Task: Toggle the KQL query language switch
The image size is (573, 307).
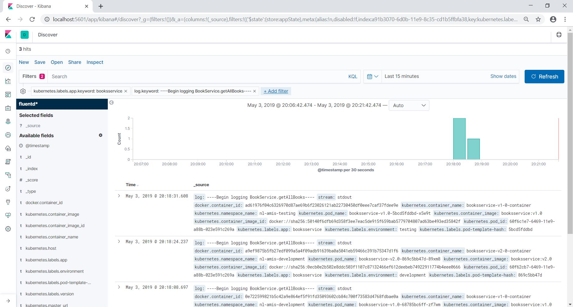Action: (353, 77)
